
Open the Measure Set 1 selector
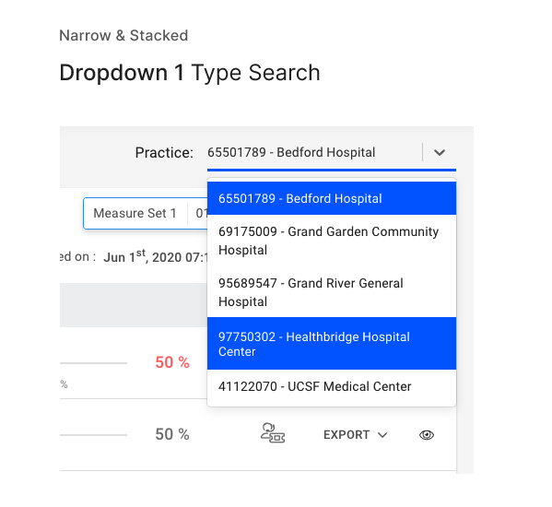point(135,213)
